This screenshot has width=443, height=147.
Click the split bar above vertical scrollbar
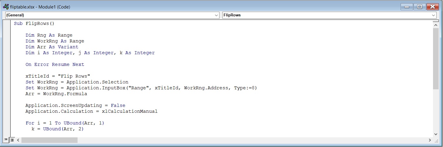tap(436, 21)
